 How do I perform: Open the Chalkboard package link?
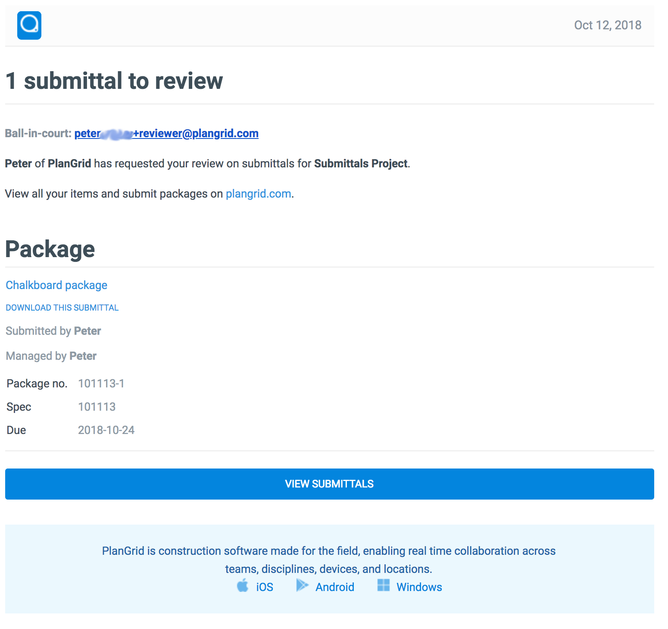56,285
